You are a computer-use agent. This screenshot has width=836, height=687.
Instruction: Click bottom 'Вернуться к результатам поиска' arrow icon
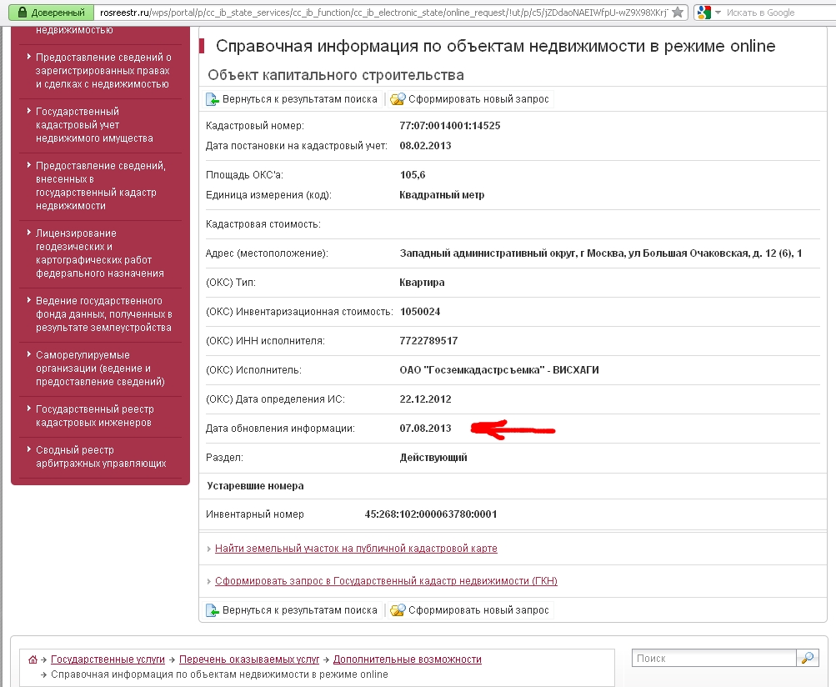coord(213,610)
